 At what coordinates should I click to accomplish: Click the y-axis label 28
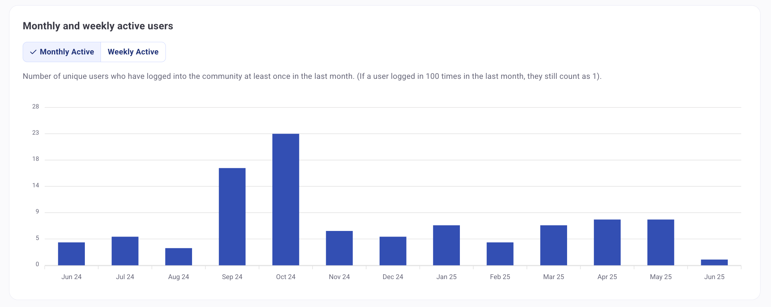pyautogui.click(x=36, y=106)
